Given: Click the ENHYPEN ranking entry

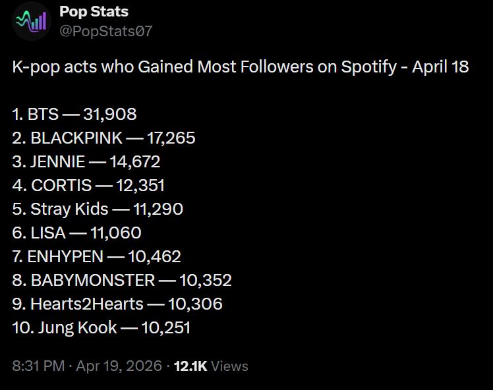Looking at the screenshot, I should tap(96, 257).
